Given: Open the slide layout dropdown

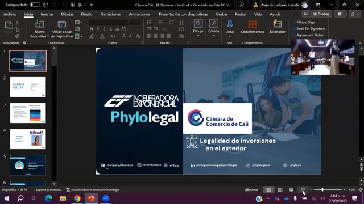Looking at the screenshot, I should point(78,23).
